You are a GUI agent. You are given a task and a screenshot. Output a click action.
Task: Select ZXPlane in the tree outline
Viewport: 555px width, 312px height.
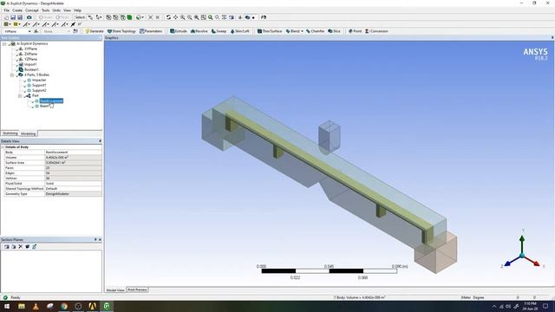[31, 54]
